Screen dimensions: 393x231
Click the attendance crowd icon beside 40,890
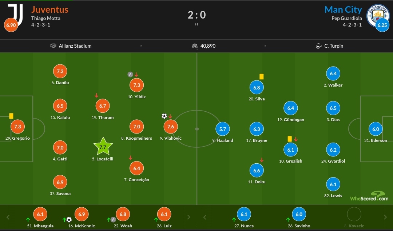[195, 46]
